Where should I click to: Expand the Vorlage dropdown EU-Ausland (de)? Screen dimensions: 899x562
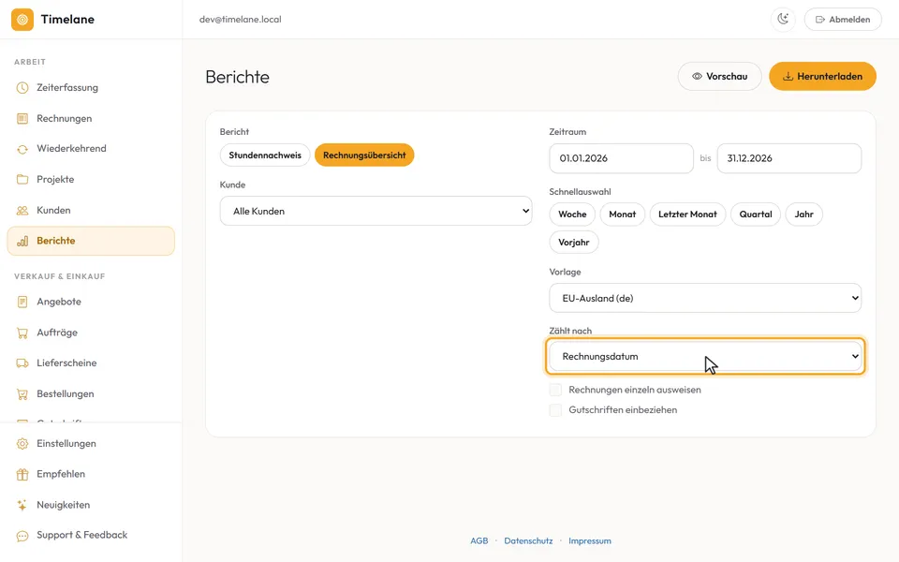(x=705, y=298)
